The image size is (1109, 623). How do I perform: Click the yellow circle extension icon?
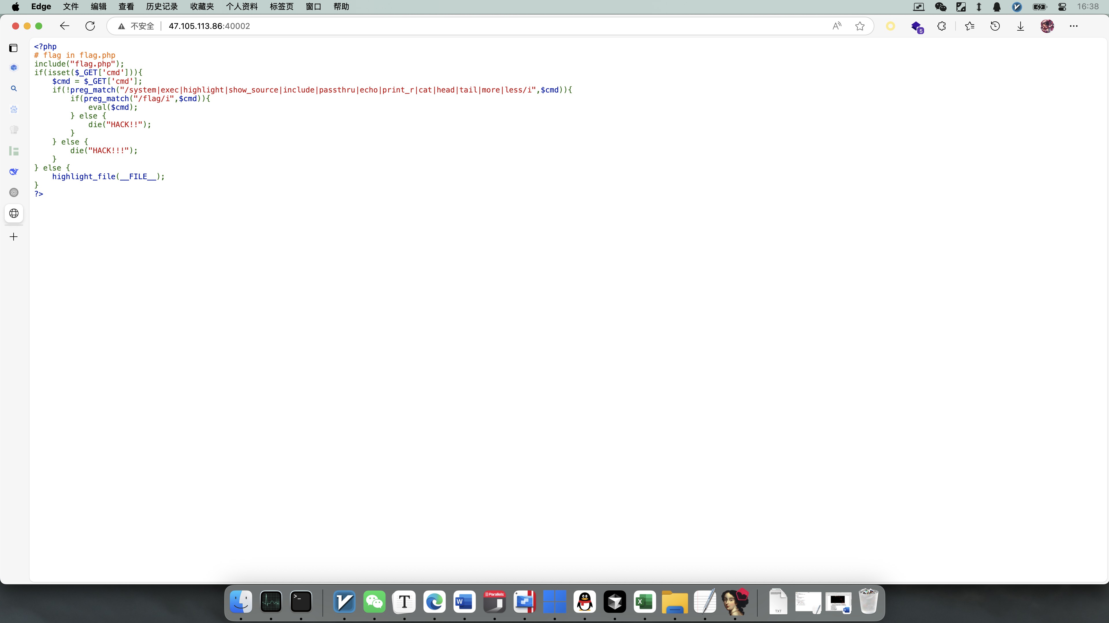click(890, 26)
